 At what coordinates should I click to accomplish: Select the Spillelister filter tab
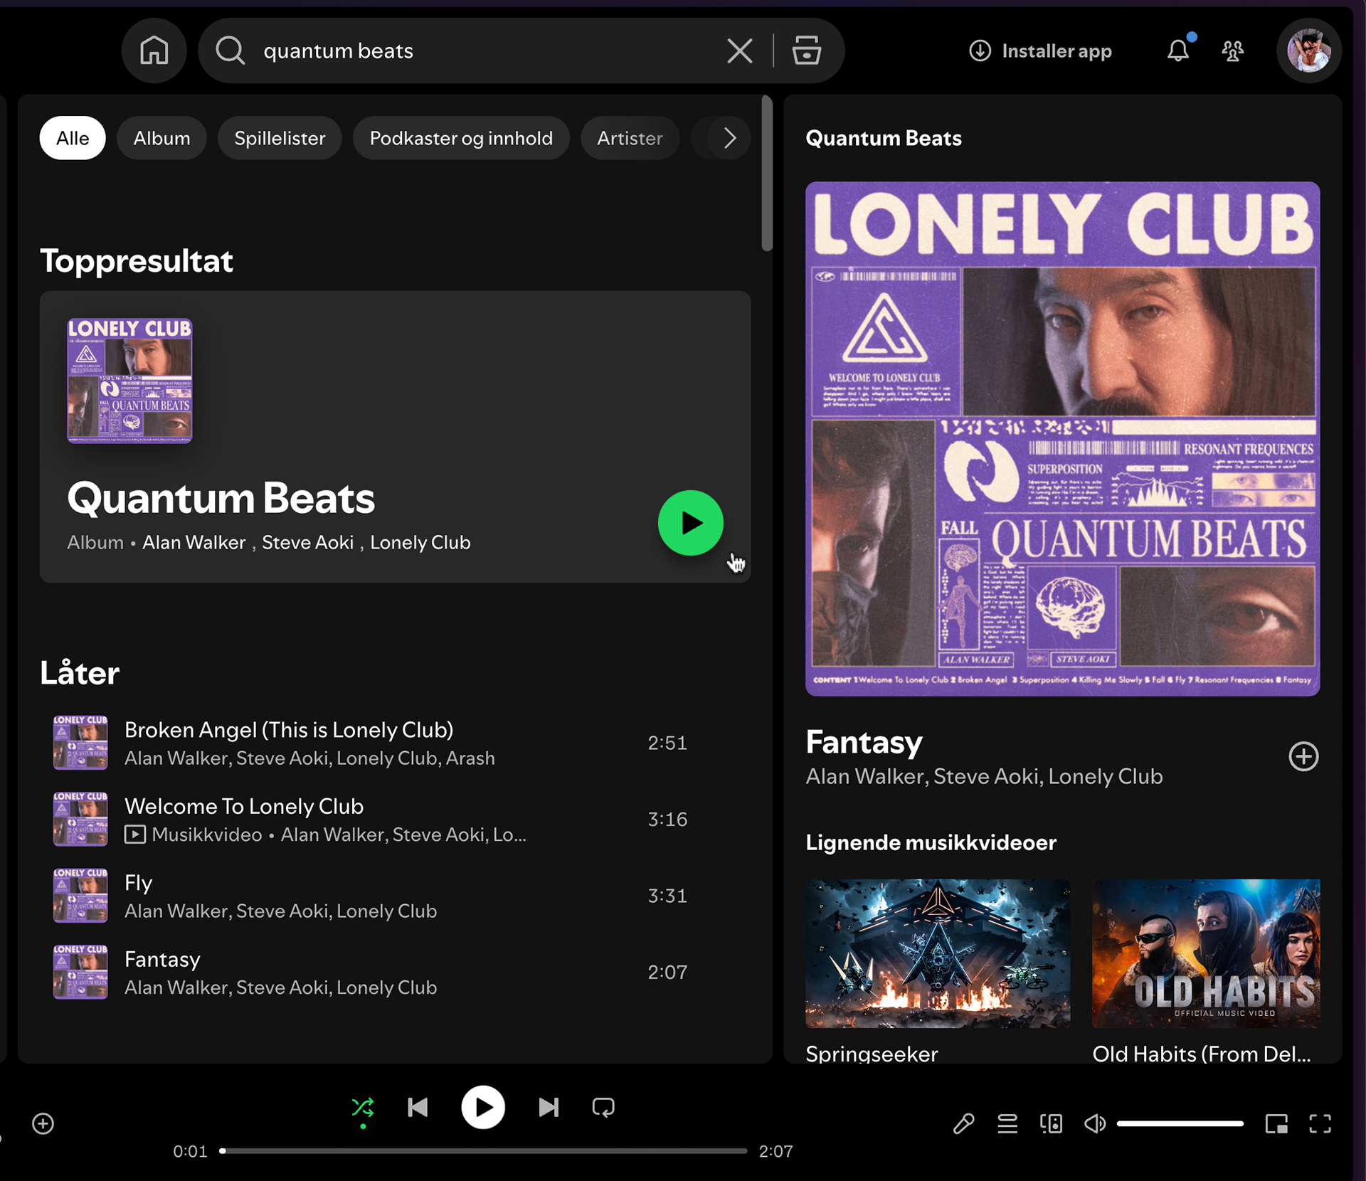coord(280,138)
